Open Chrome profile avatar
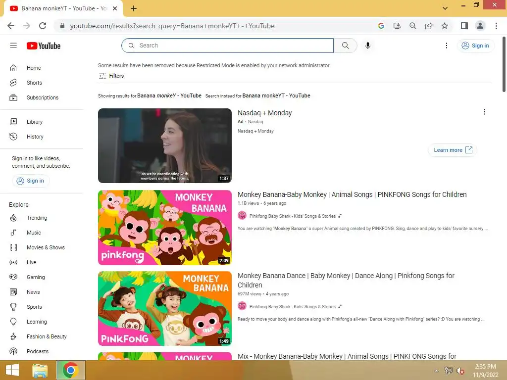The image size is (507, 380). click(480, 26)
